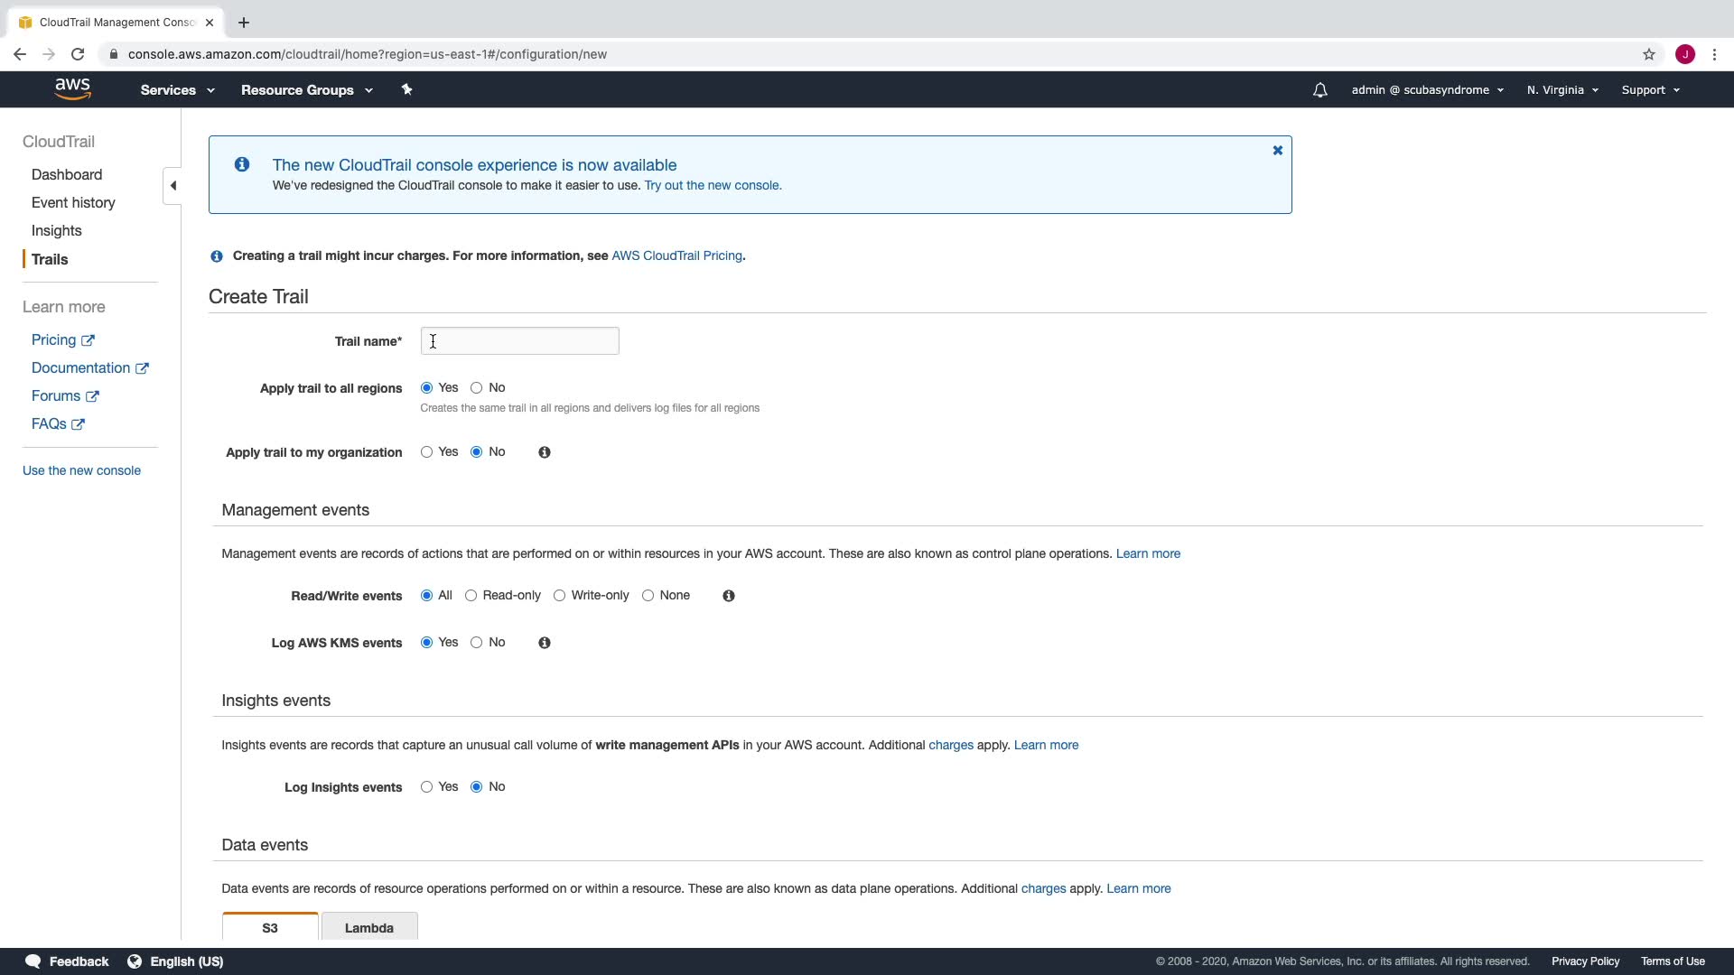Select No for apply trail to all regions

point(477,388)
